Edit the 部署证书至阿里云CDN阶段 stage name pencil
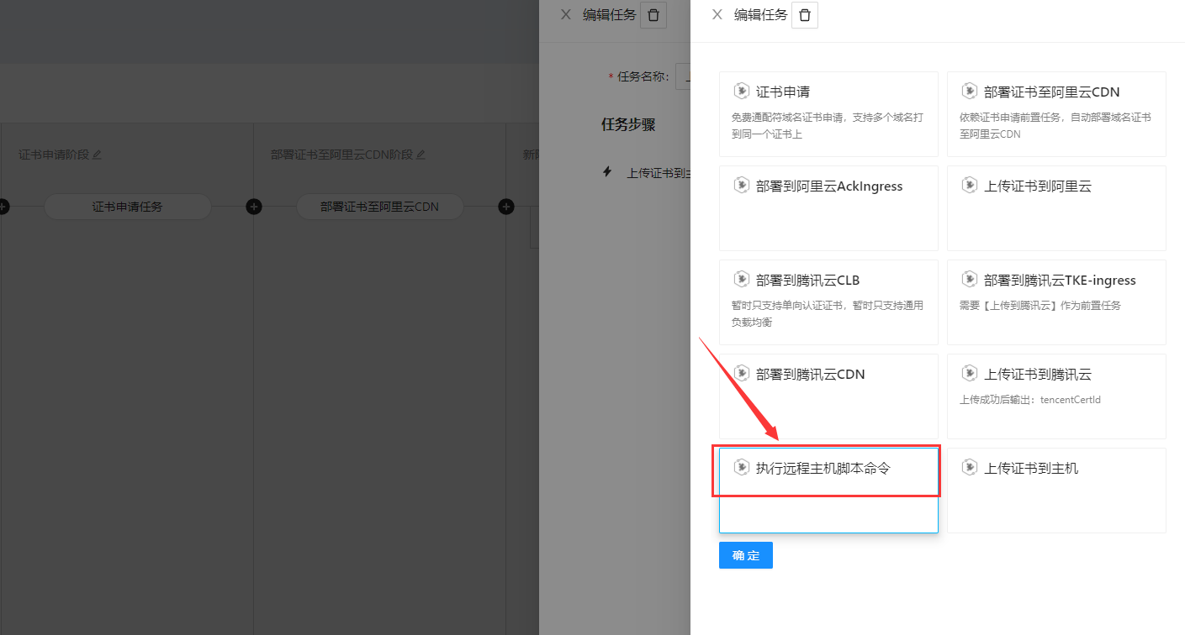1185x635 pixels. click(x=421, y=155)
